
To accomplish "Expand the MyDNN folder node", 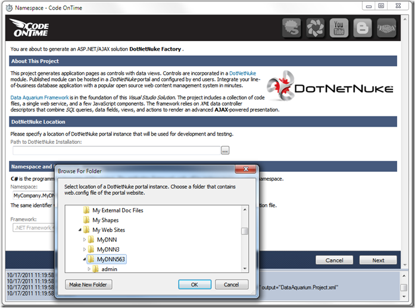I will [85, 240].
